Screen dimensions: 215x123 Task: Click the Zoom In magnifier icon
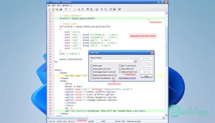point(102,9)
